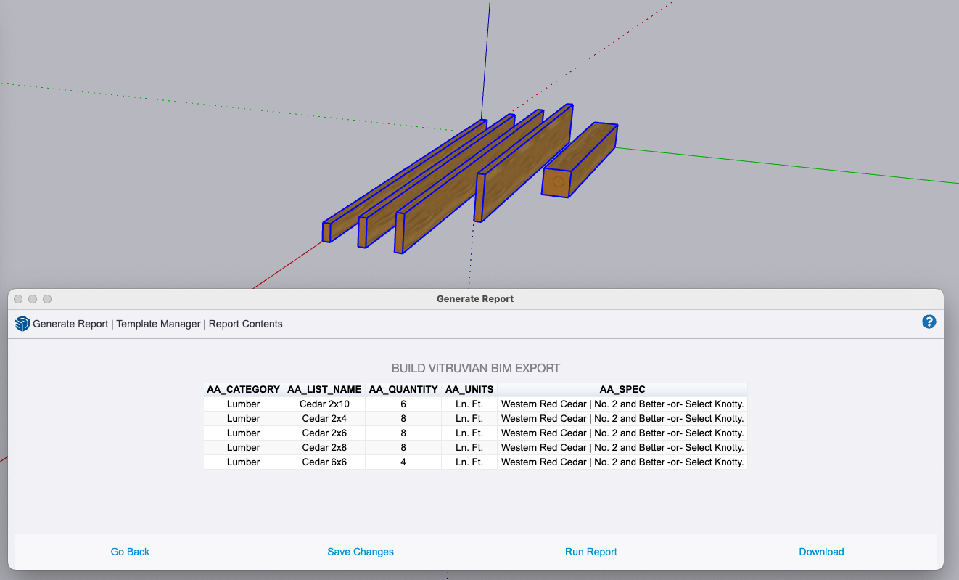959x580 pixels.
Task: Click the AA_QUANTITY column header
Action: coord(403,389)
